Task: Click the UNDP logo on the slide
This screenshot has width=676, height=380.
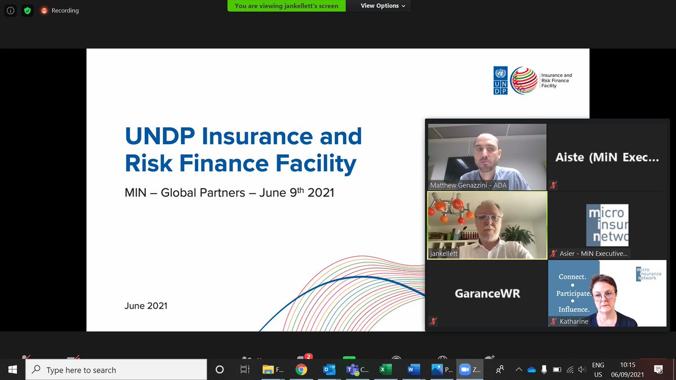Action: point(500,81)
